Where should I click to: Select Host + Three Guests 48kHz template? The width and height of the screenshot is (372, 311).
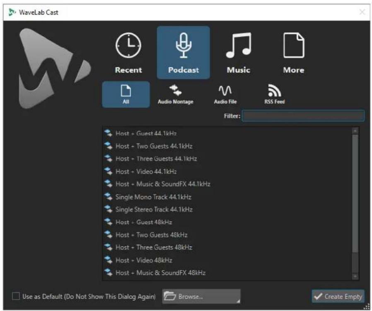[x=228, y=247]
